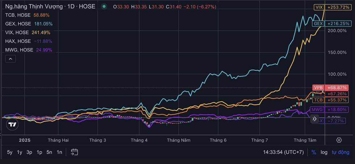Image resolution: width=355 pixels, height=164 pixels.
Task: Open the go-to-date calendar icon
Action: (74, 152)
